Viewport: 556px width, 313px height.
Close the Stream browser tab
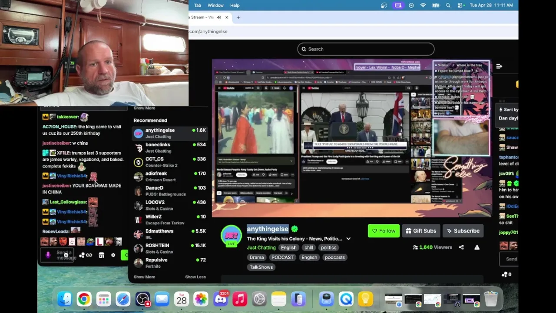(227, 17)
